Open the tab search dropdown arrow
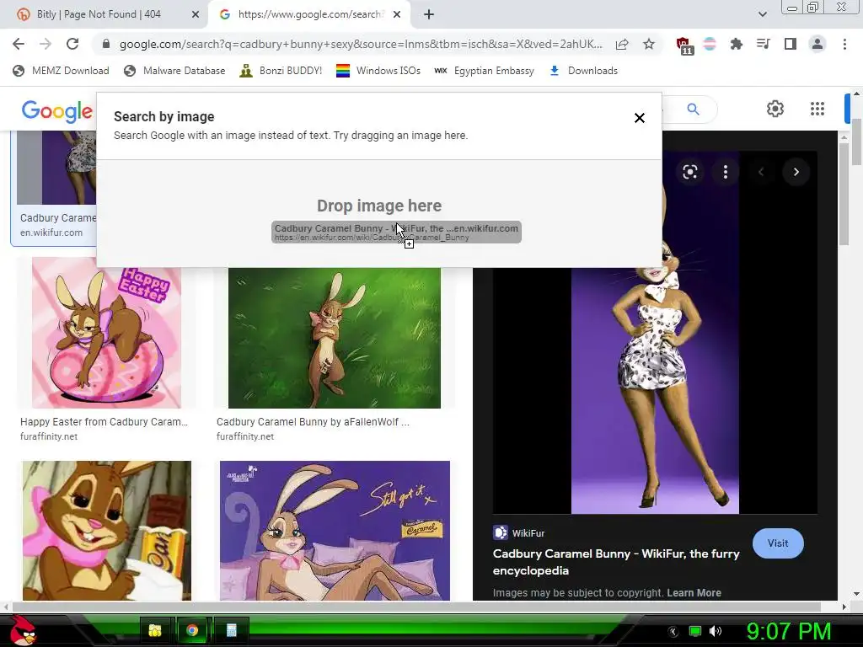863x647 pixels. click(x=762, y=15)
